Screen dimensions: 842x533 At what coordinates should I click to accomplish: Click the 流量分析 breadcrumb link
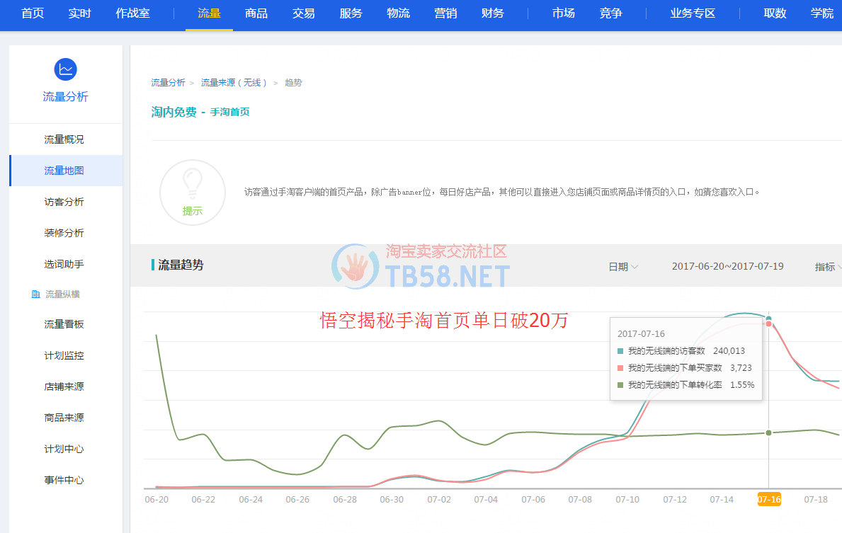coord(168,83)
